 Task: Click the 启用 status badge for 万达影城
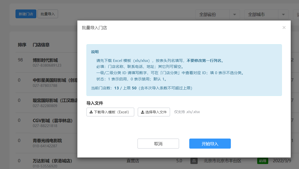click(262, 161)
